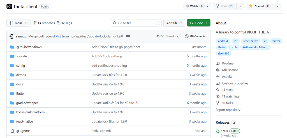
Task: Open the 1.9.0 Latest release
Action: pos(224,131)
